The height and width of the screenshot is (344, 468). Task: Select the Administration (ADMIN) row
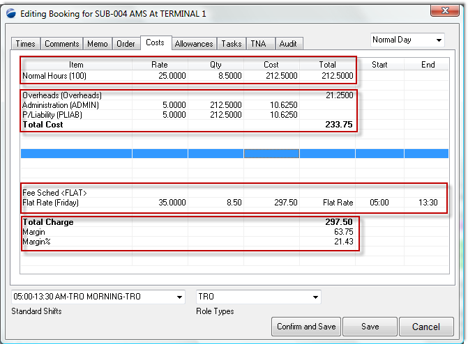[x=61, y=105]
